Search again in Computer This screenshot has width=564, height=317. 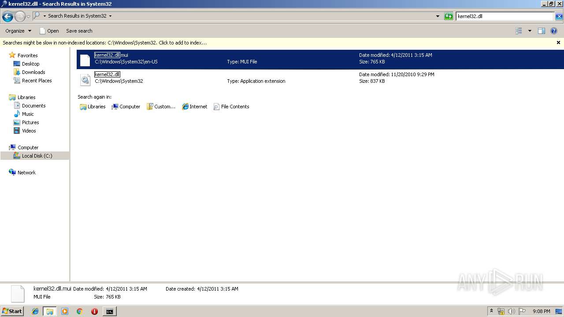(126, 107)
